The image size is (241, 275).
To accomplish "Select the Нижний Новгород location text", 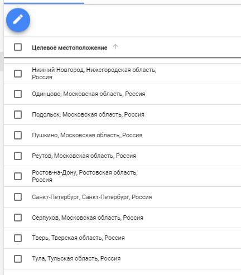I will click(x=94, y=74).
